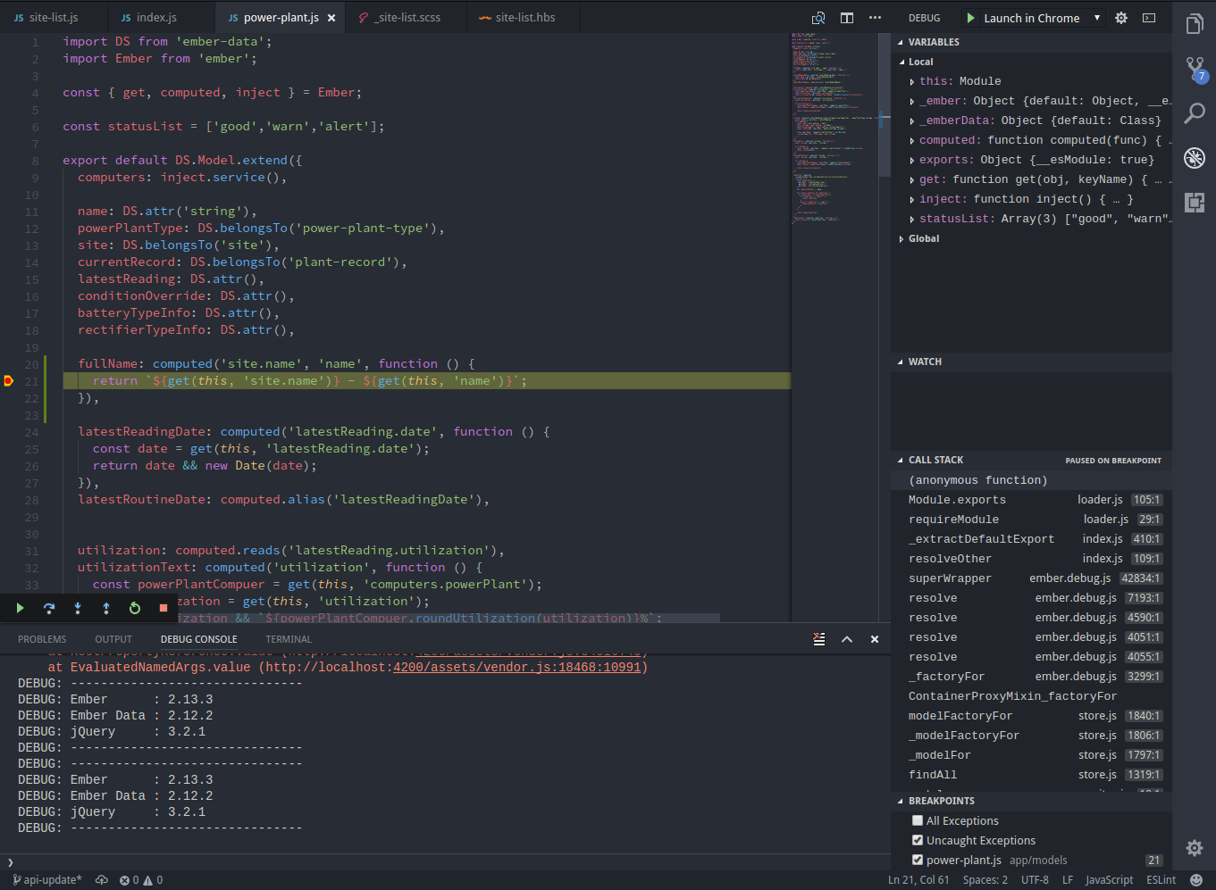Open the TERMINAL panel tab

click(x=289, y=639)
